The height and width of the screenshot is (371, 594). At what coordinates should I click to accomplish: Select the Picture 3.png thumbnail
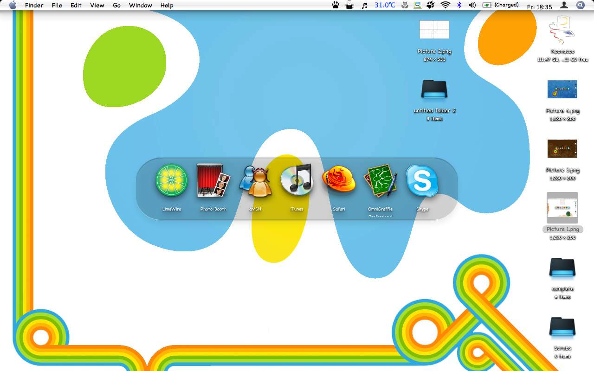coord(562,148)
